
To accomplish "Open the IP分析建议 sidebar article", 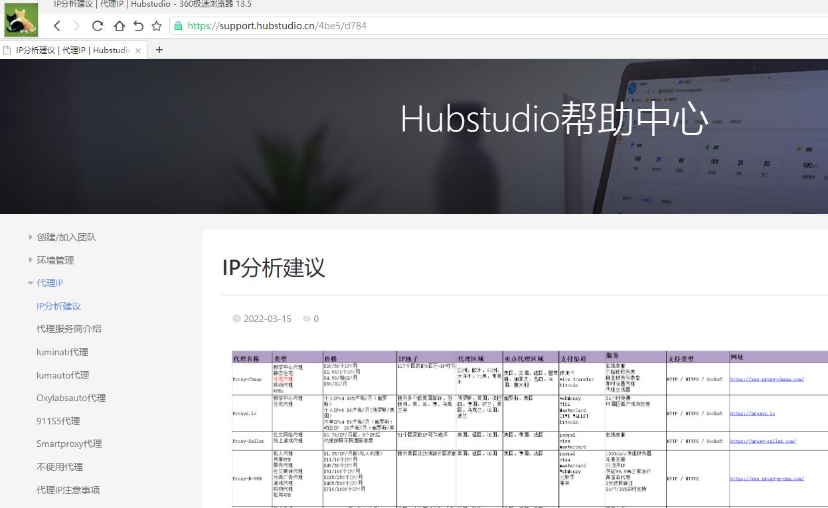I will (58, 306).
